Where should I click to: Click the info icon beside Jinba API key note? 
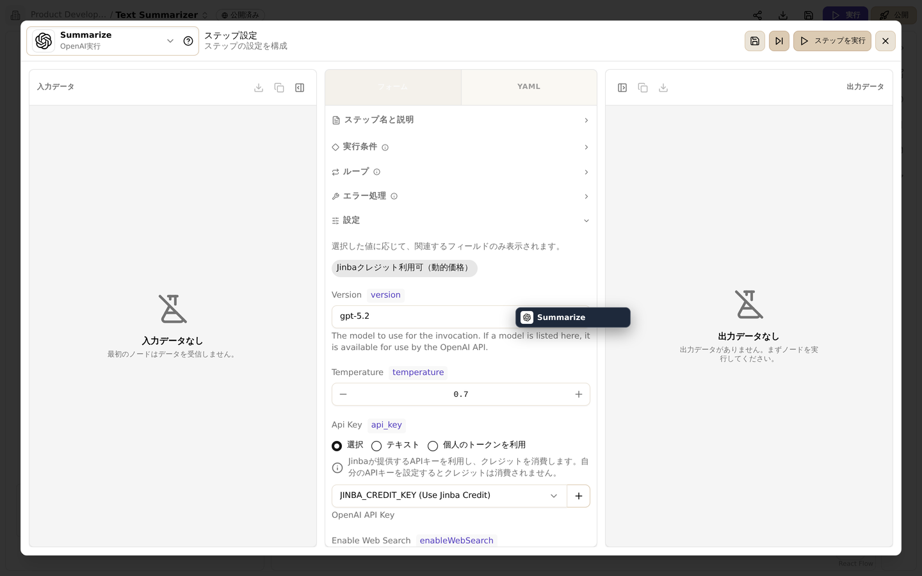click(x=337, y=468)
